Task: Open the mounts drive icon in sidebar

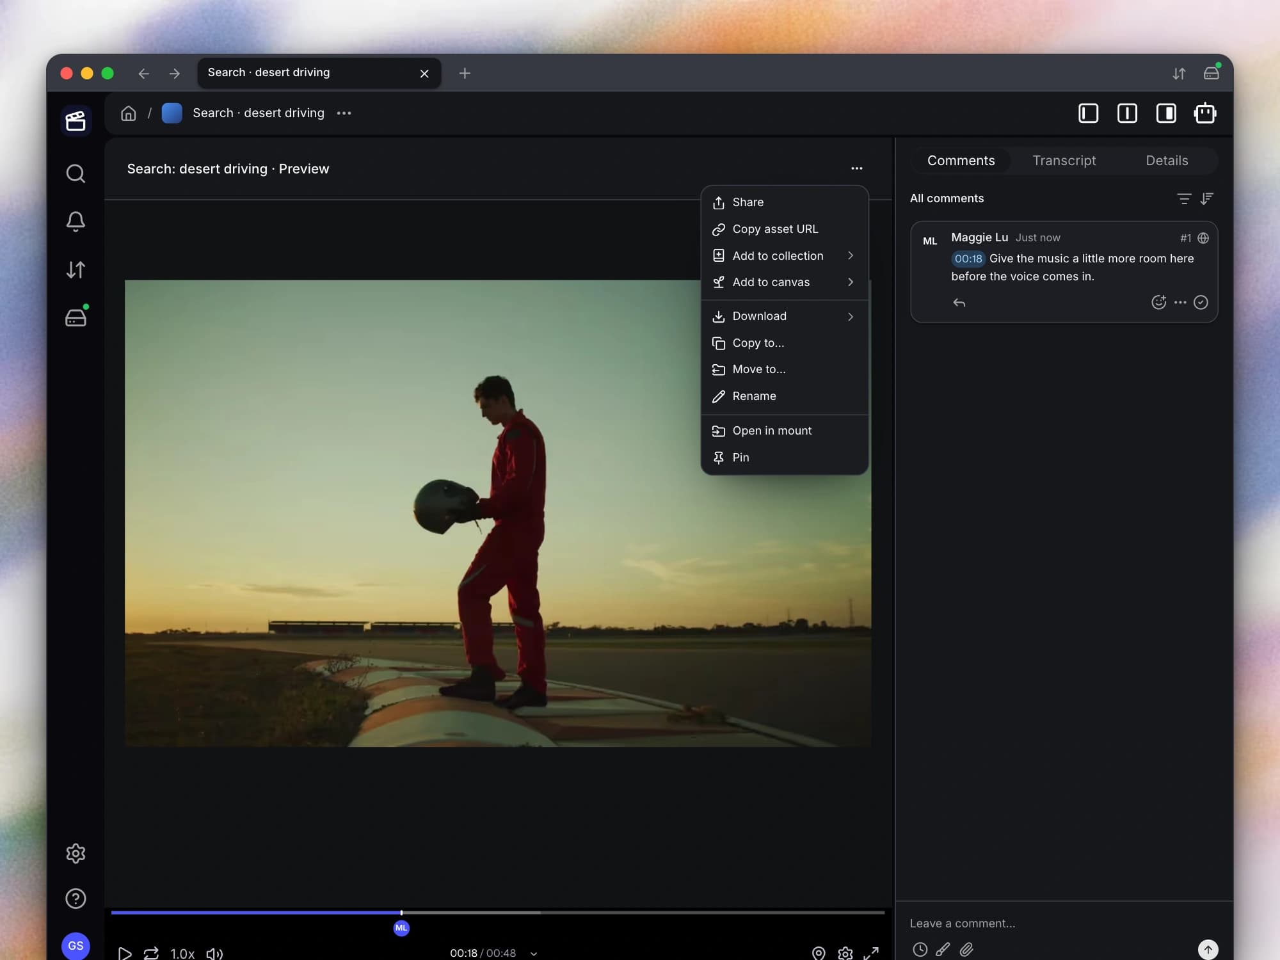Action: (76, 317)
